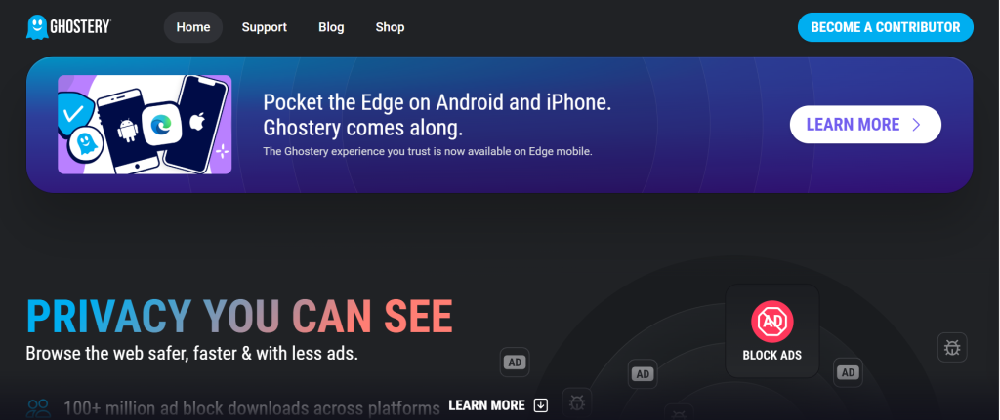The height and width of the screenshot is (420, 1000).
Task: Click the down-arrow box beside Learn More
Action: point(541,405)
